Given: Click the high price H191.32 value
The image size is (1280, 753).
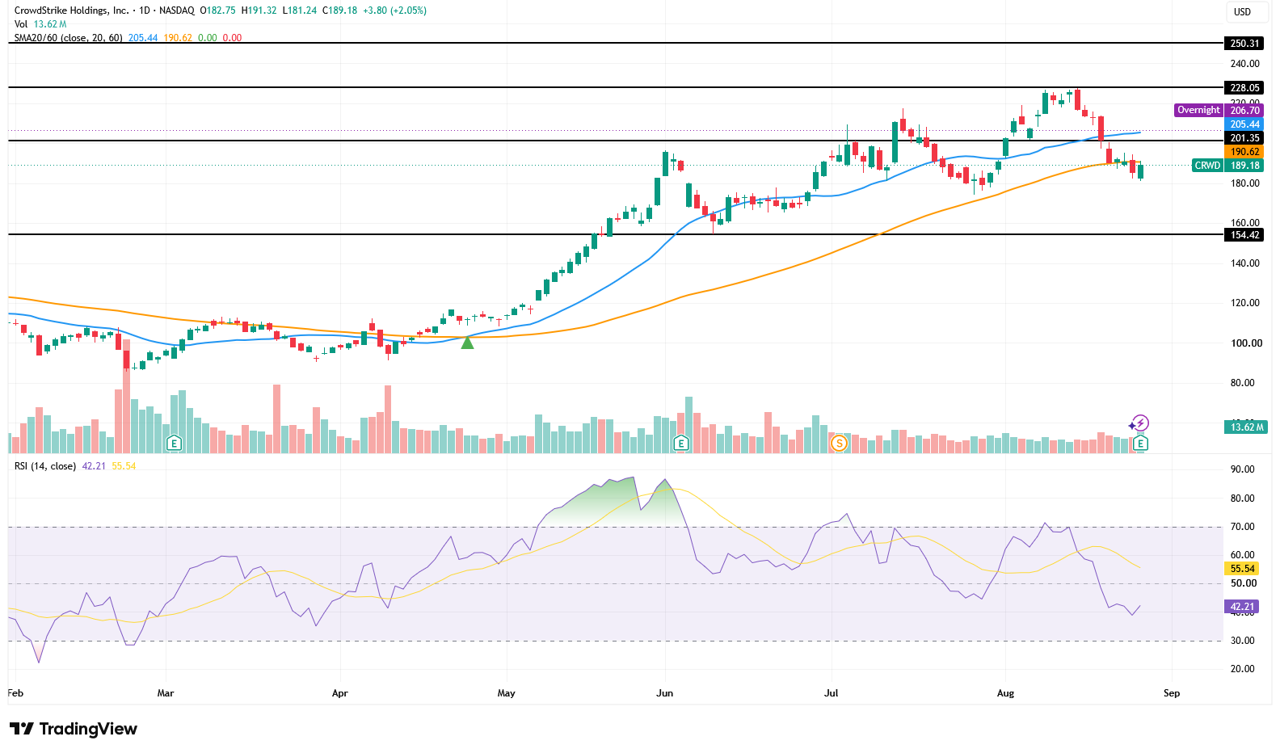Looking at the screenshot, I should pyautogui.click(x=259, y=11).
